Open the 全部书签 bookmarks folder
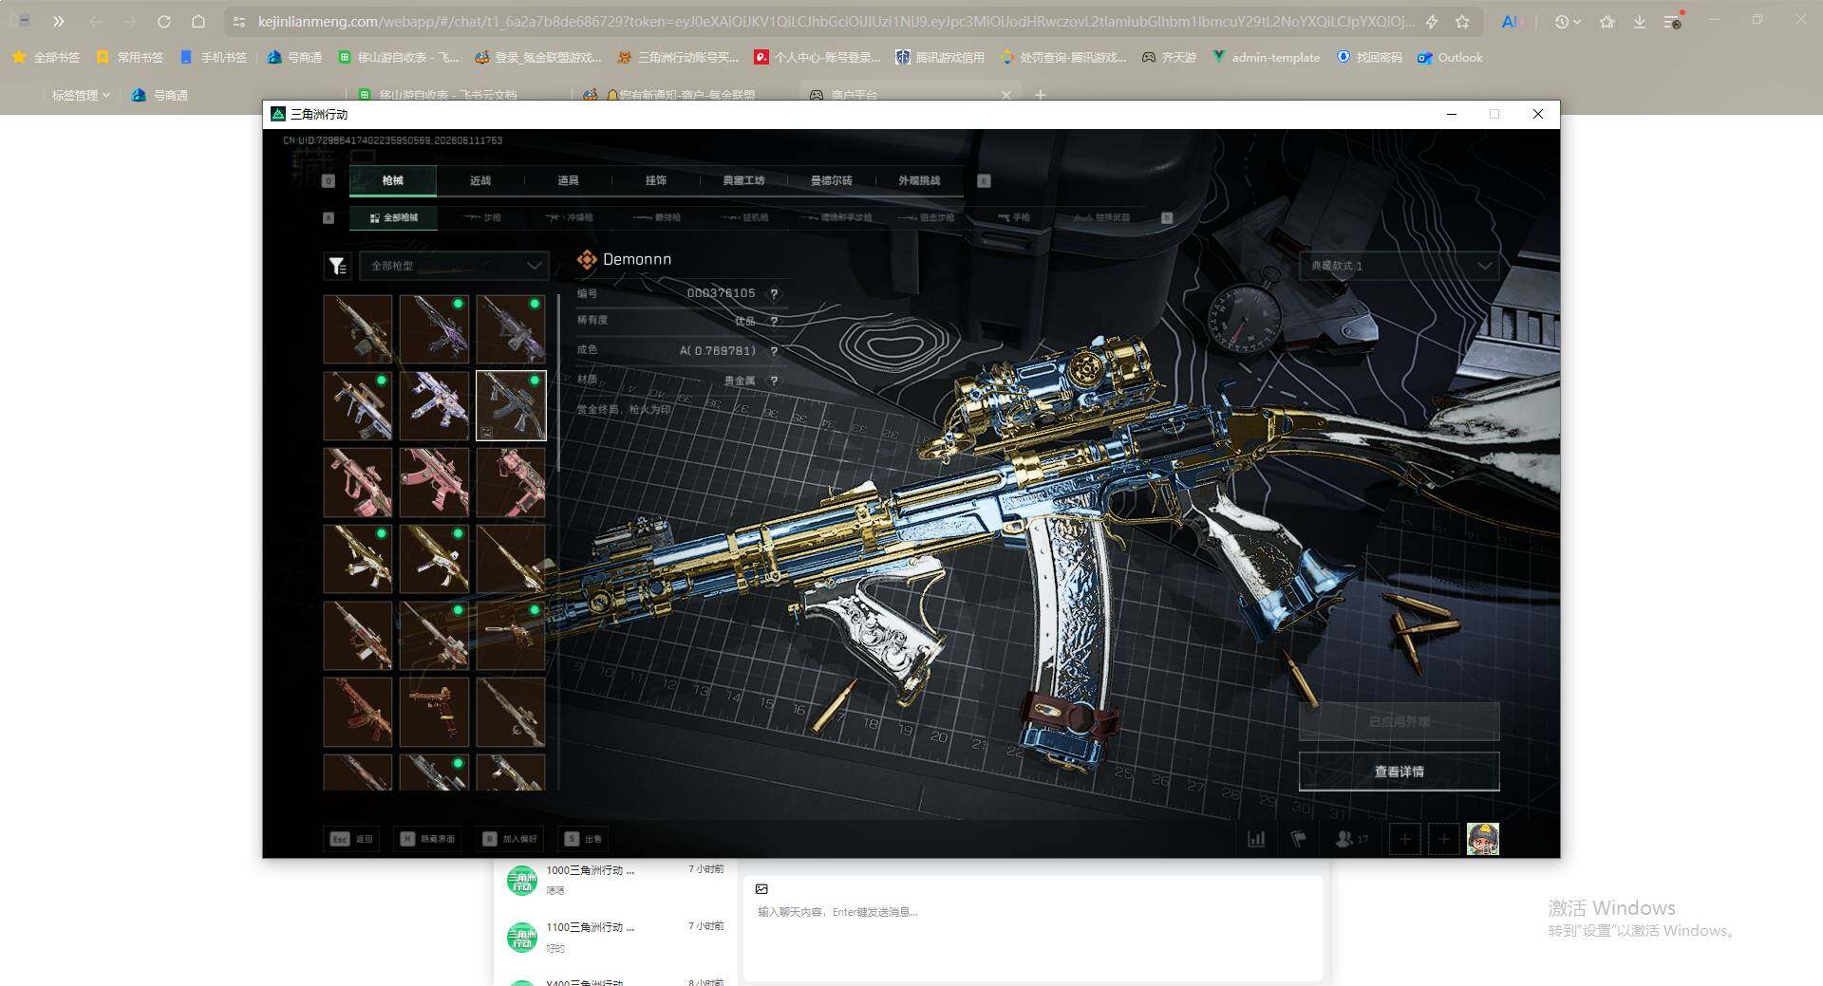Image resolution: width=1823 pixels, height=986 pixels. (x=46, y=58)
